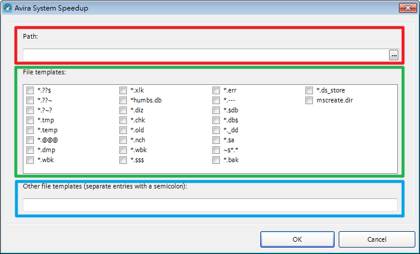Viewport: 420px width, 254px height.
Task: Enable the *.diz file template
Action: [x=123, y=110]
